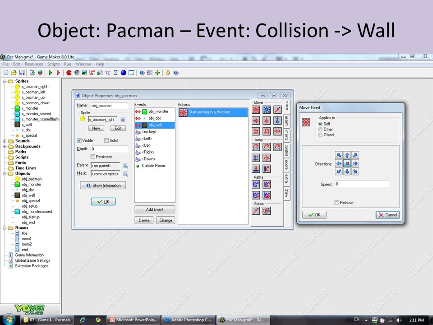Click the Show Information button
The width and height of the screenshot is (433, 325).
pos(103,186)
